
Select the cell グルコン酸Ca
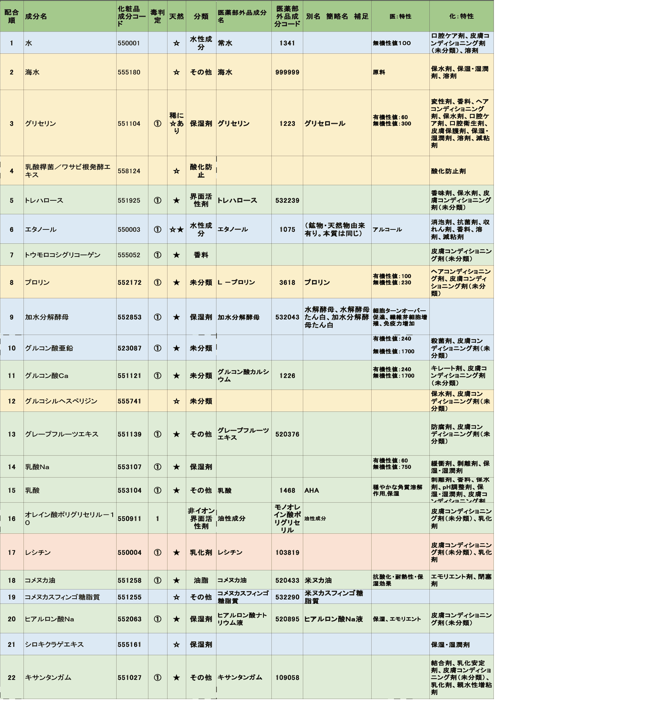click(x=70, y=375)
